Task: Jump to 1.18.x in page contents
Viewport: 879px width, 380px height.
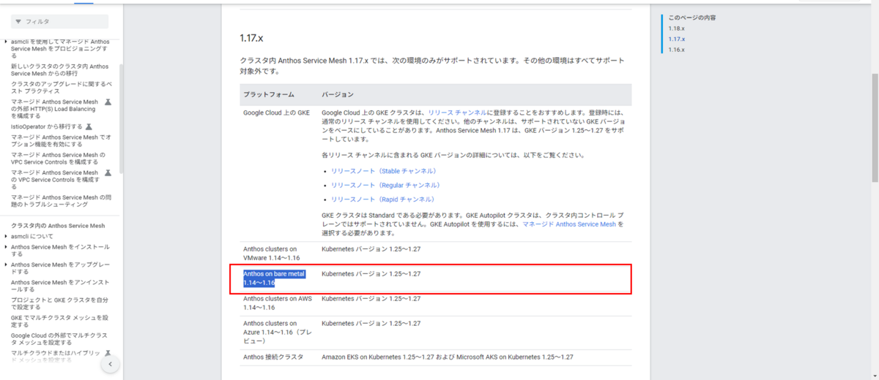Action: [676, 28]
